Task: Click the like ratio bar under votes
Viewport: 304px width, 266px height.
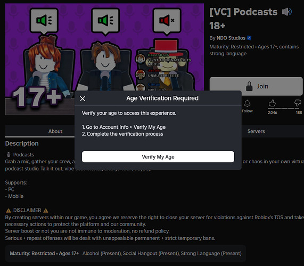Action: point(284,109)
